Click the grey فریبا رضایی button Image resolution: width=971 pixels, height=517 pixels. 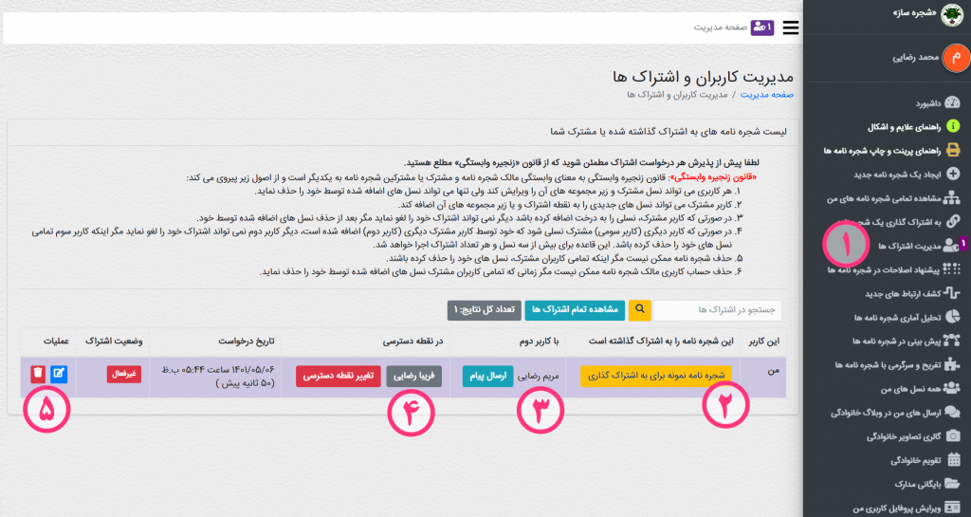(413, 376)
